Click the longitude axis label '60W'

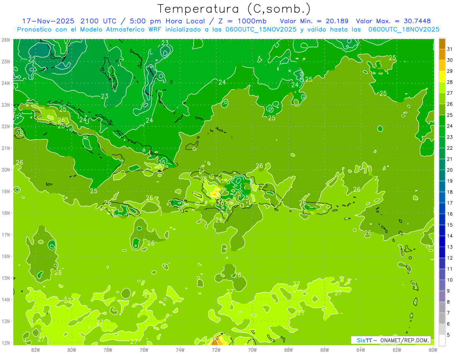pos(433,350)
